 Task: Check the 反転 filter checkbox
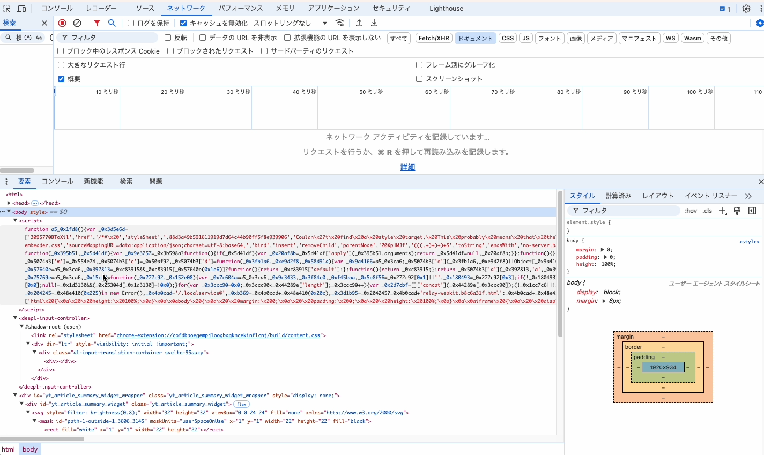coord(168,38)
